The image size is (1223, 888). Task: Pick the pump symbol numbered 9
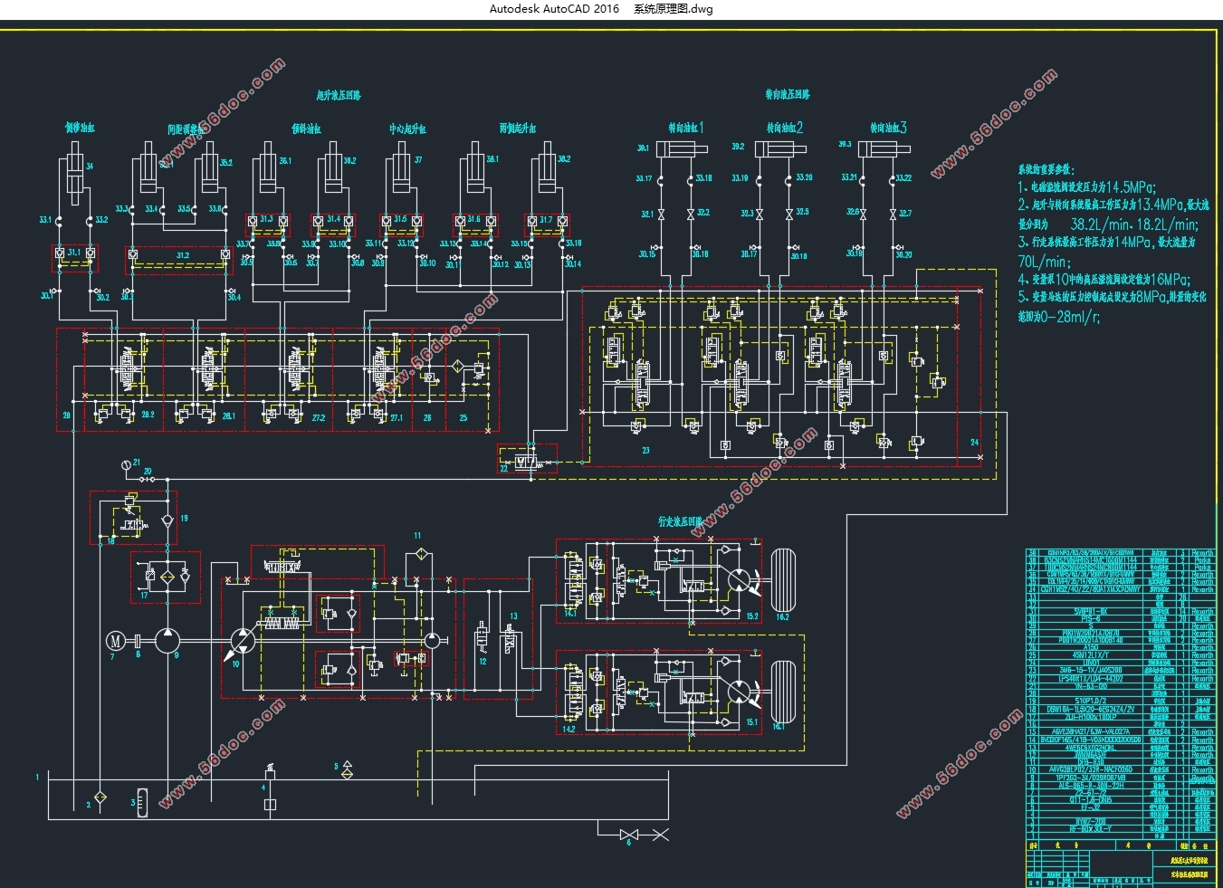click(167, 641)
